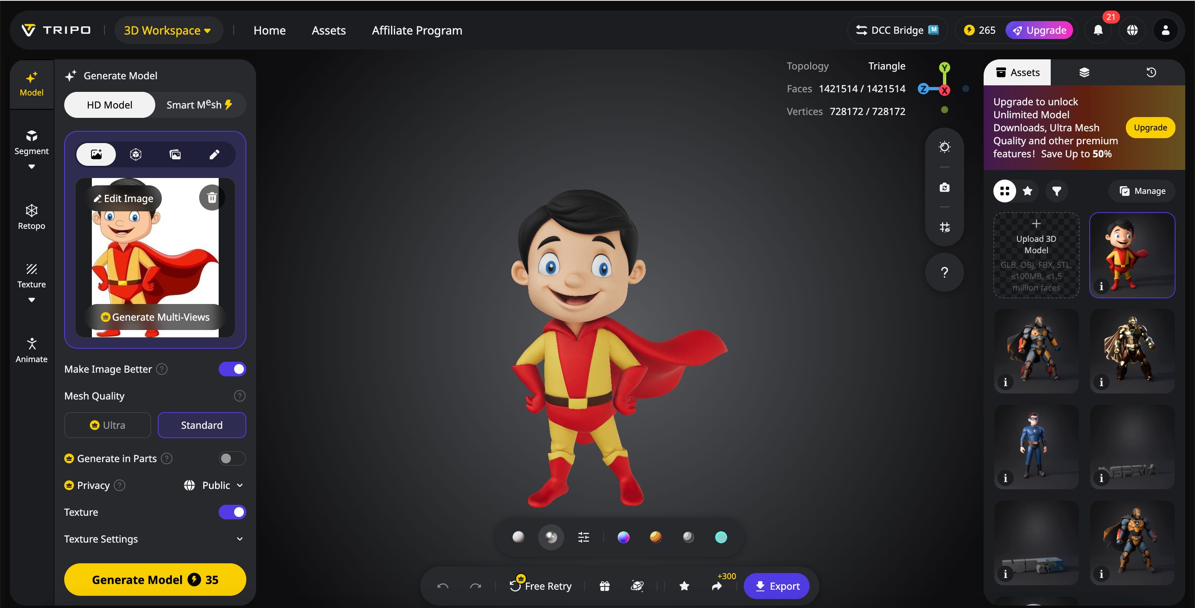Toggle the grid display icon
This screenshot has width=1195, height=608.
pyautogui.click(x=944, y=227)
